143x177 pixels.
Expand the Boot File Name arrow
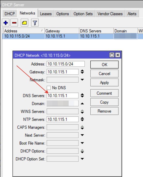click(82, 143)
